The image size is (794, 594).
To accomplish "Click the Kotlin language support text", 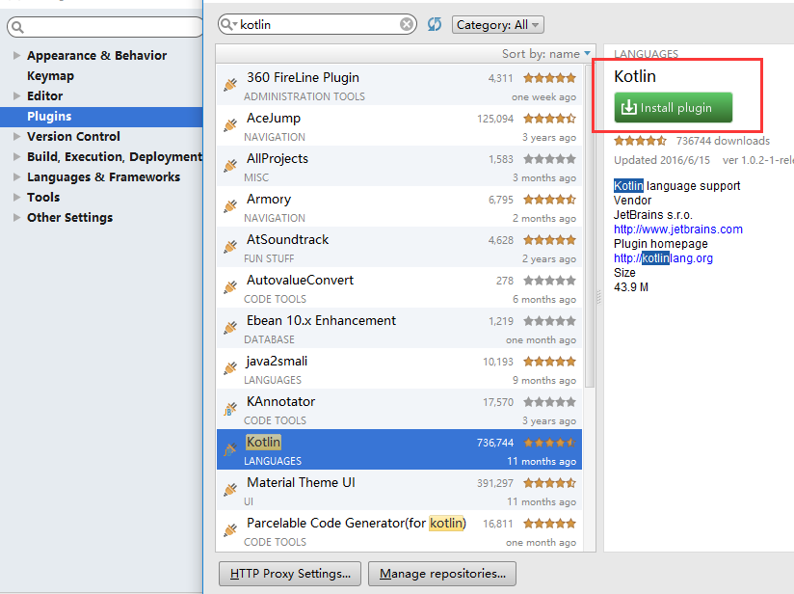I will (677, 186).
